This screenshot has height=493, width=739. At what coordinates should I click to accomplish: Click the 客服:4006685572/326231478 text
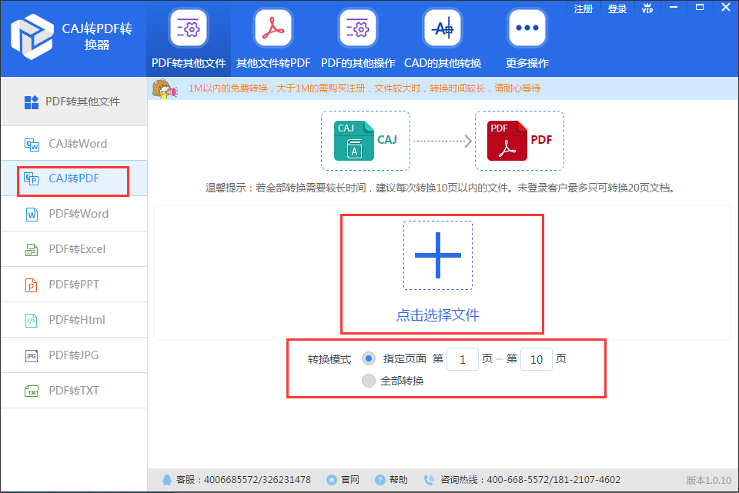(x=243, y=480)
